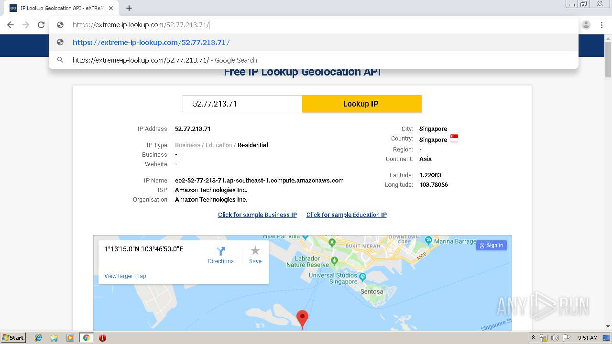Click the Haw Par Villa map label
This screenshot has height=344, width=612.
pos(281,236)
